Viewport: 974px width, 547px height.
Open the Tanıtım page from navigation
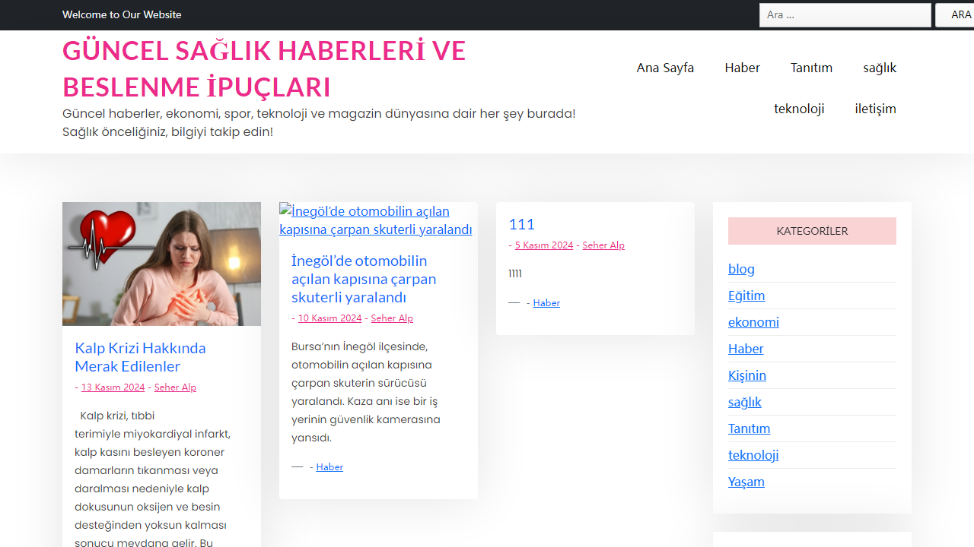tap(811, 68)
